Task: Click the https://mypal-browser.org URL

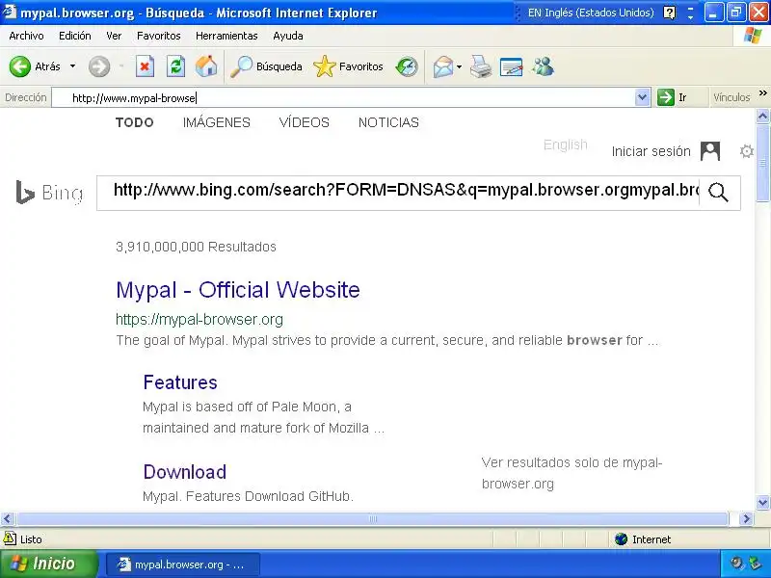Action: click(199, 320)
